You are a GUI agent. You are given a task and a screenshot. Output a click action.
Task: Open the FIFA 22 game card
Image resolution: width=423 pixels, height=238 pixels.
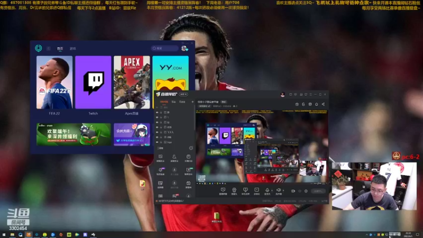(x=54, y=83)
